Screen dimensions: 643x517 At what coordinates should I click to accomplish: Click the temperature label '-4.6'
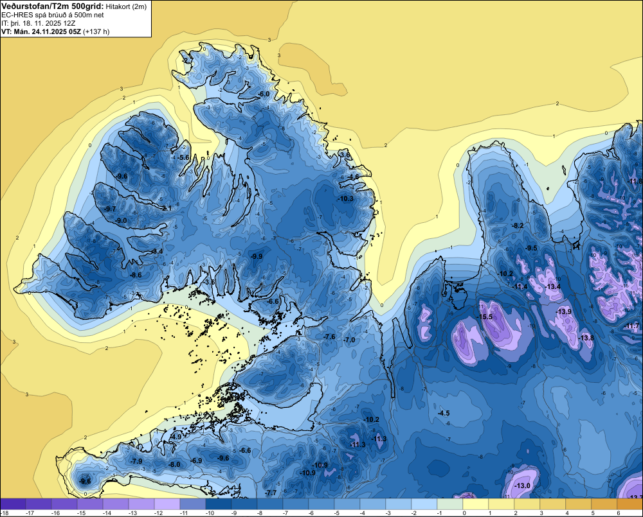[x=353, y=177]
